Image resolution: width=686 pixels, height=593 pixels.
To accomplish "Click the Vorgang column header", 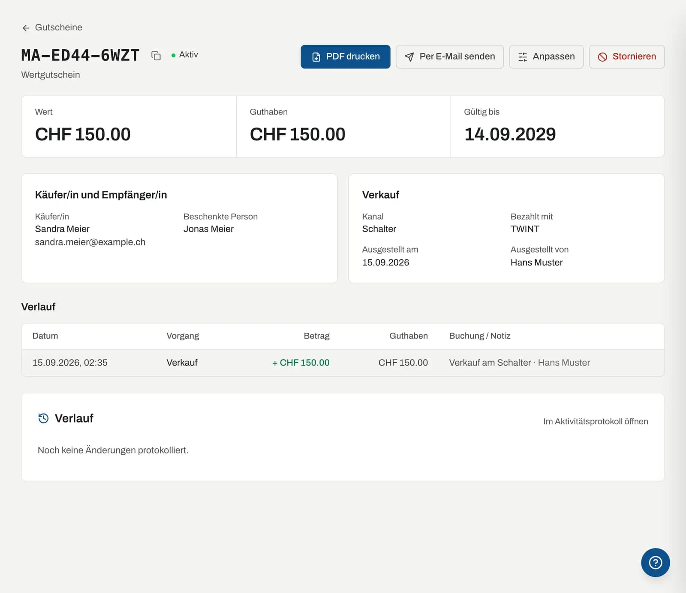I will (183, 336).
